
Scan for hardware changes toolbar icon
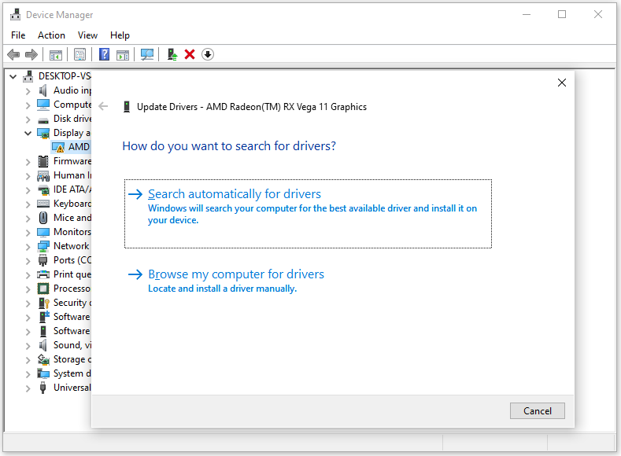point(147,54)
